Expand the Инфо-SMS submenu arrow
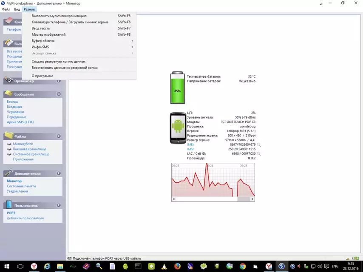This screenshot has height=272, width=363. pyautogui.click(x=132, y=47)
